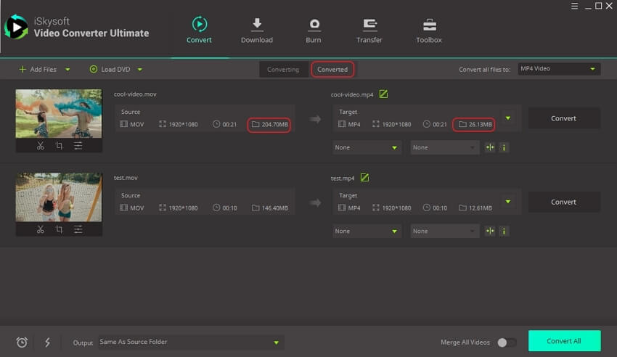
Task: Click the crop icon under test.mov thumbnail
Action: tap(59, 229)
